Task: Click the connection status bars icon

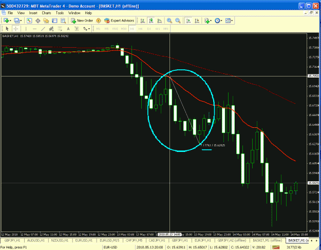Action: [x=276, y=247]
